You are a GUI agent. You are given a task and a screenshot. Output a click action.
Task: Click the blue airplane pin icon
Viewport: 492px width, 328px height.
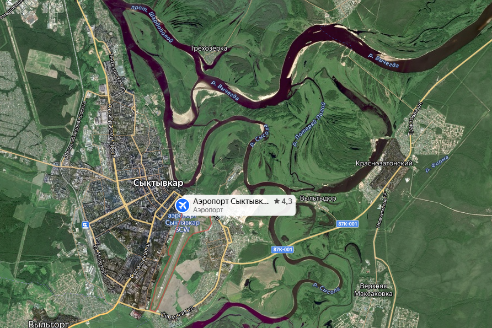tap(183, 206)
